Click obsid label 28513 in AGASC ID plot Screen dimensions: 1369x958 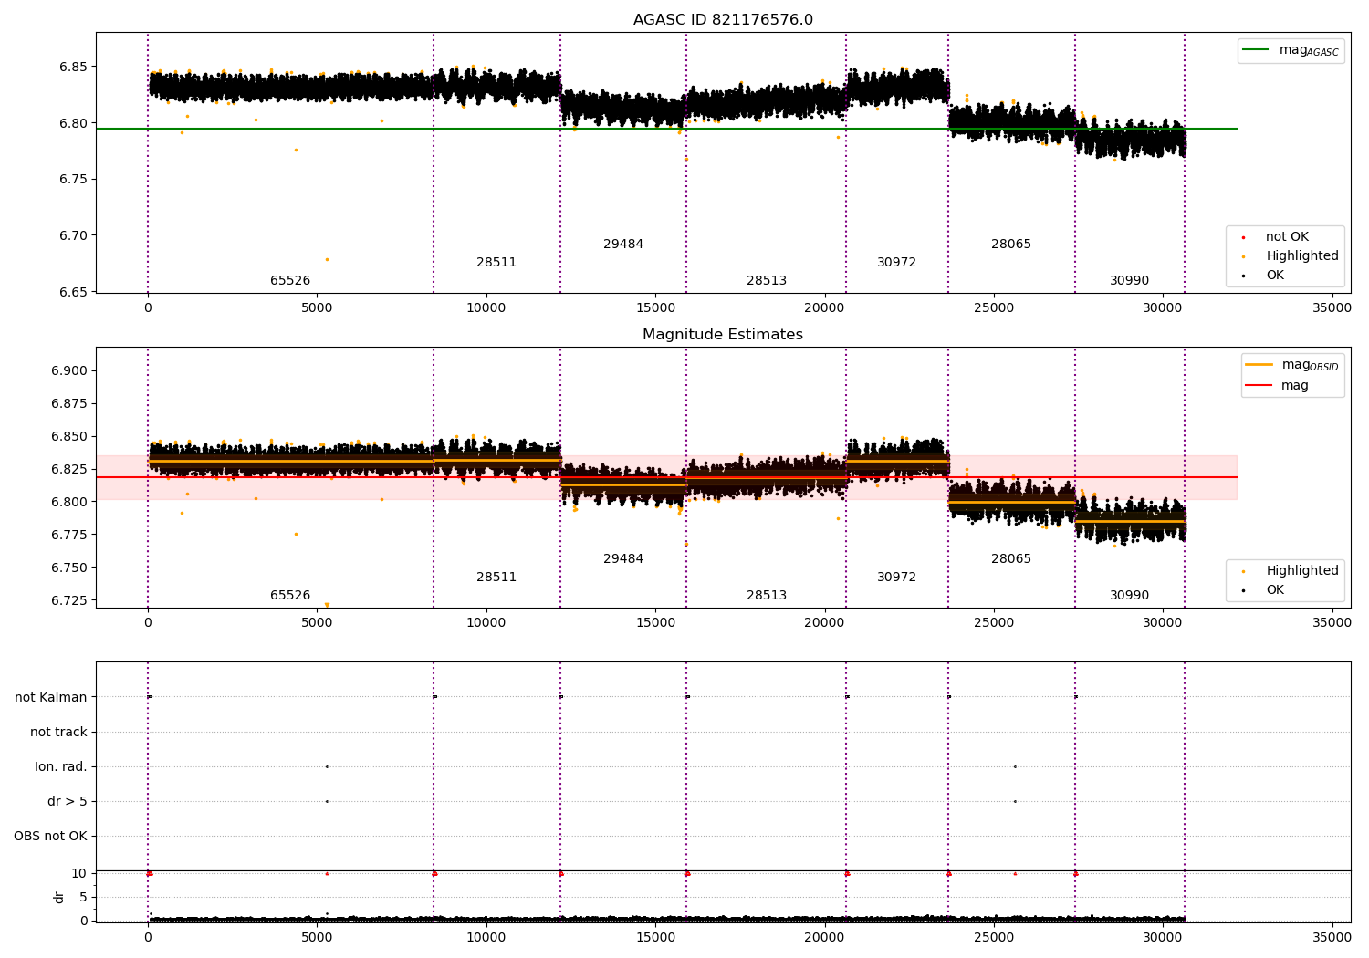767,281
